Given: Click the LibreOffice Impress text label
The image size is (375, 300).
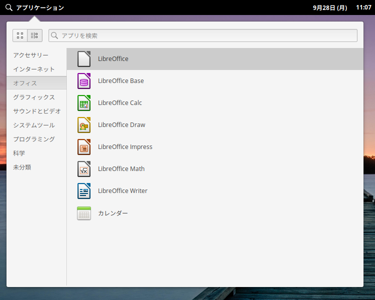Looking at the screenshot, I should [x=125, y=147].
